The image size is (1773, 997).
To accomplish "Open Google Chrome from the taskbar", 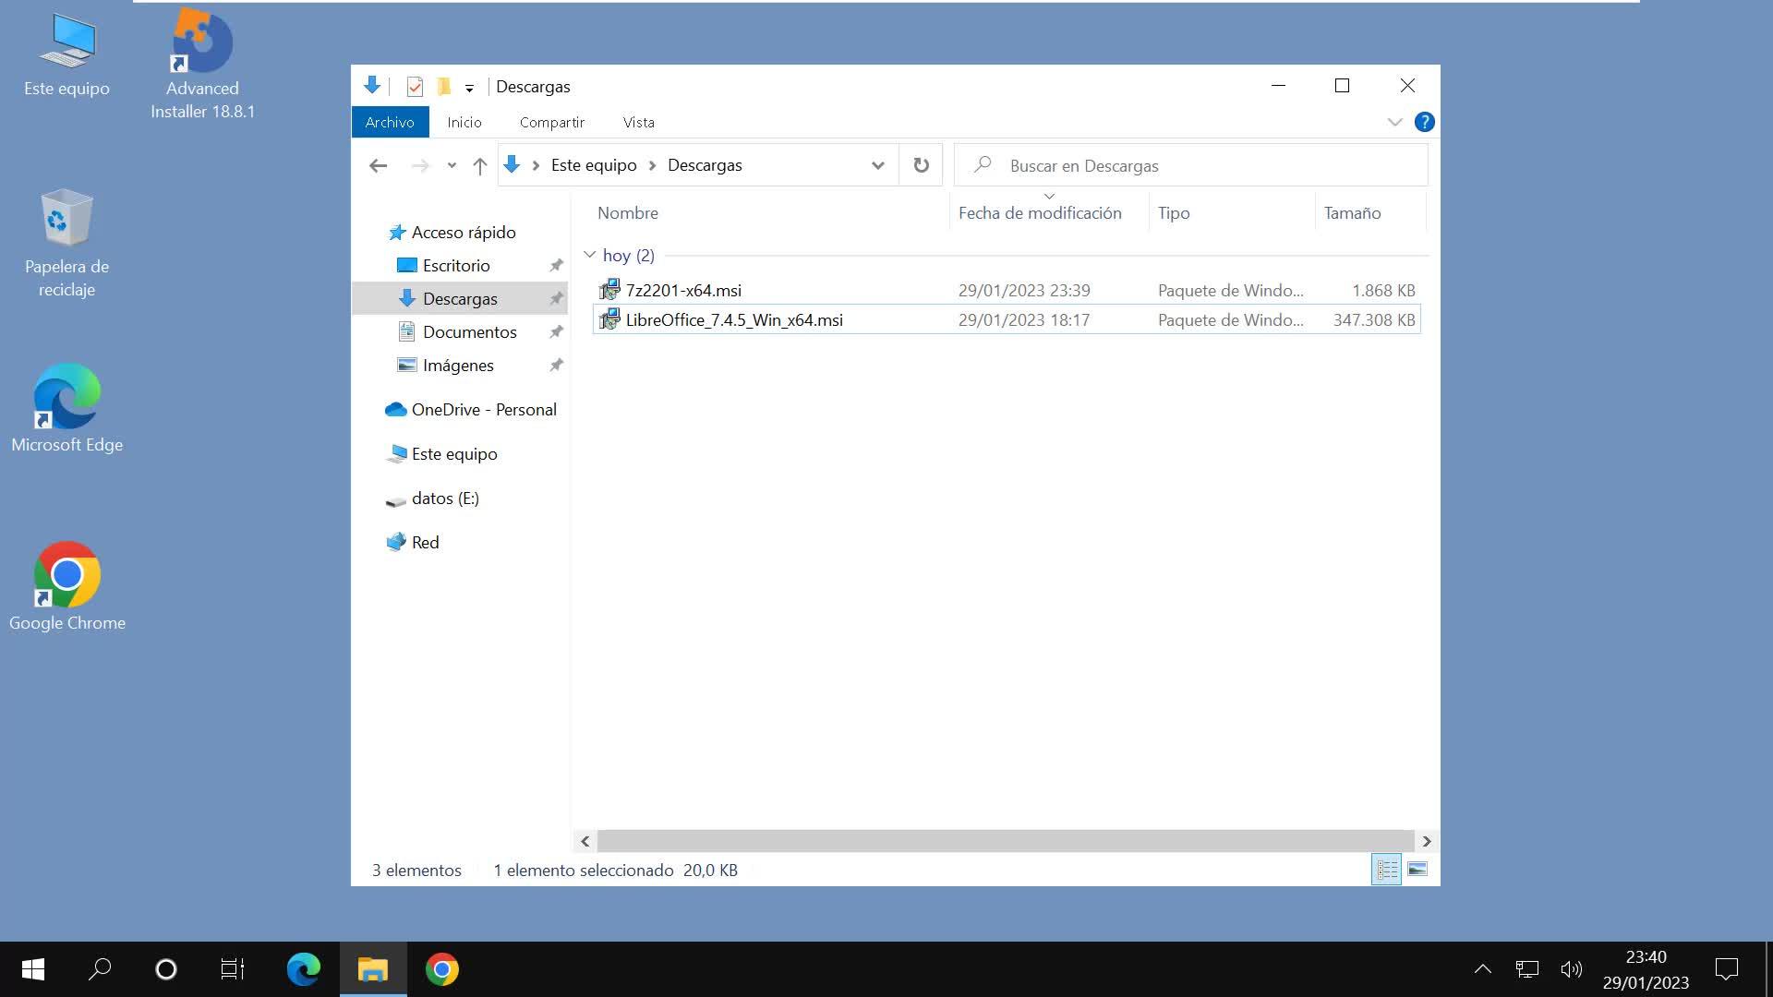I will [x=442, y=969].
